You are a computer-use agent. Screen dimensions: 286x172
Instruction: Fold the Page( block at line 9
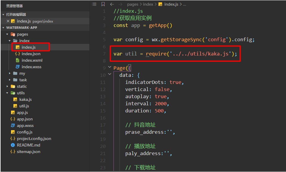110,67
